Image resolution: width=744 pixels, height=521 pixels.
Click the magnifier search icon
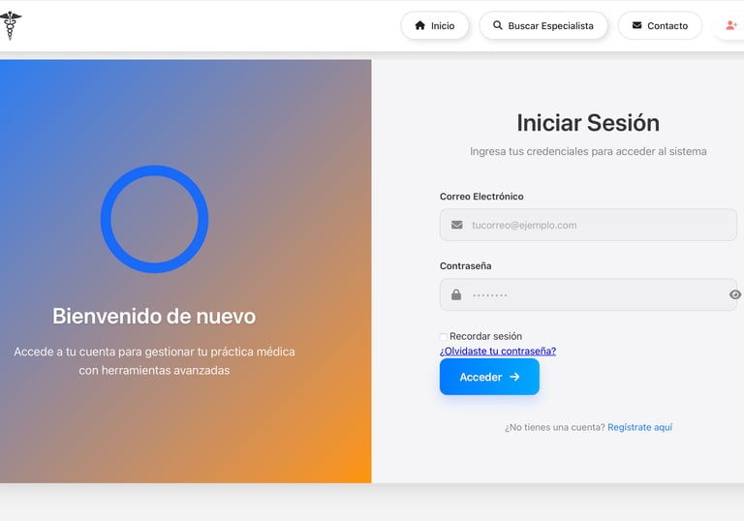497,25
